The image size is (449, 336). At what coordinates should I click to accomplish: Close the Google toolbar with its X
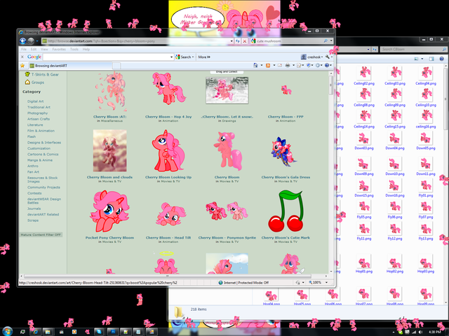(22, 57)
